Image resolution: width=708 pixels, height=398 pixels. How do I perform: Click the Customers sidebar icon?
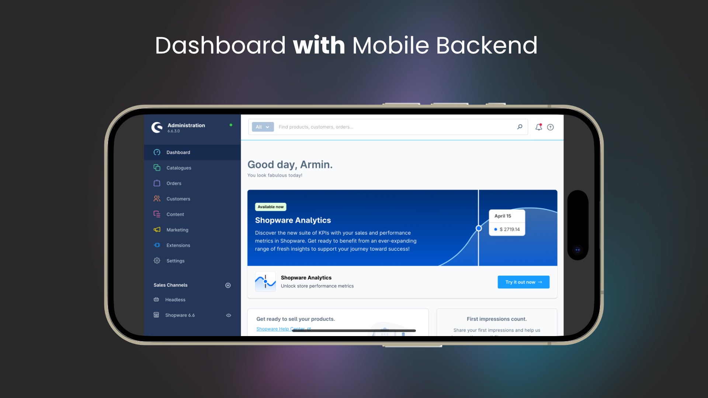click(157, 198)
